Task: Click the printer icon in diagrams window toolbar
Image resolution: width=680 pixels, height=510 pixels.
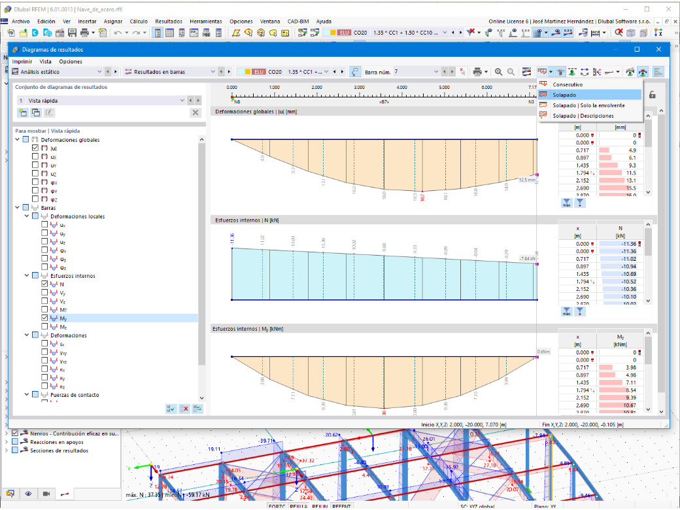Action: pyautogui.click(x=477, y=72)
